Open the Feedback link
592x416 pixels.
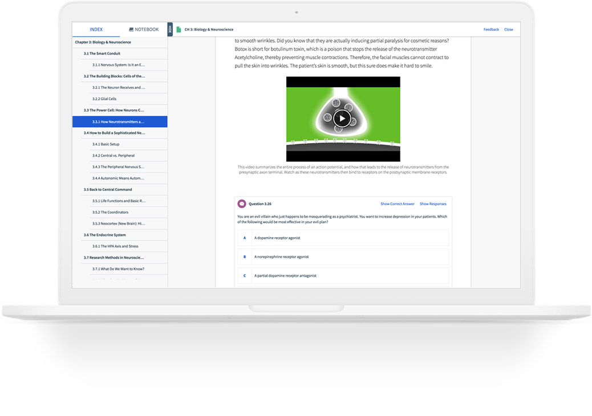click(x=491, y=30)
